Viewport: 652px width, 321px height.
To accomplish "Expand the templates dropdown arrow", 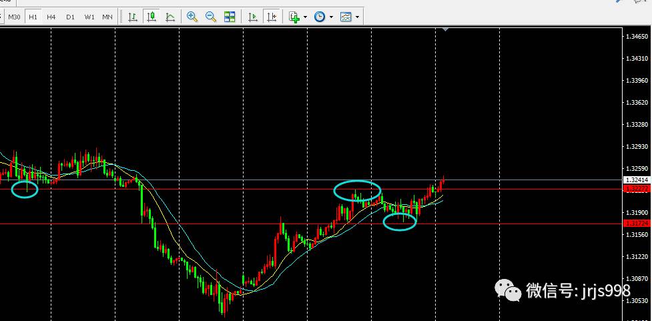I will pyautogui.click(x=358, y=17).
